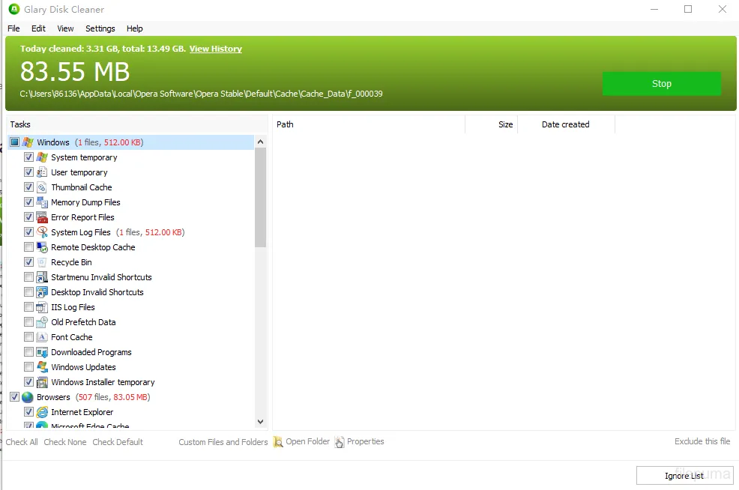Click the Properties icon
The width and height of the screenshot is (739, 490).
340,442
